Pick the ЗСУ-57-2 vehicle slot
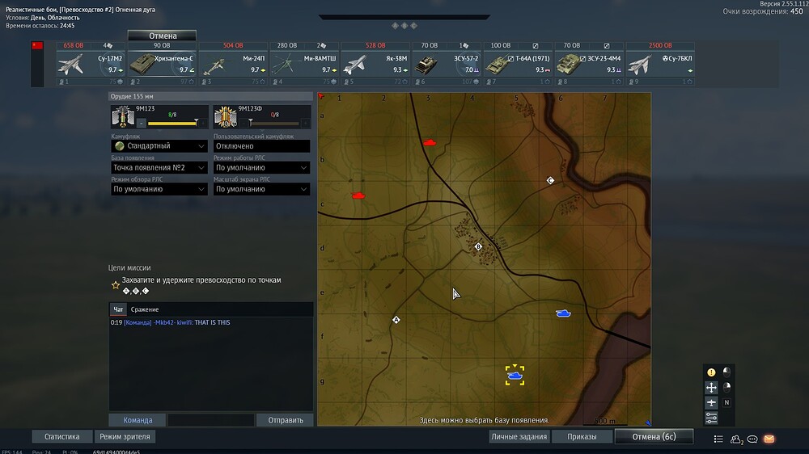This screenshot has height=454, width=809. (x=447, y=63)
